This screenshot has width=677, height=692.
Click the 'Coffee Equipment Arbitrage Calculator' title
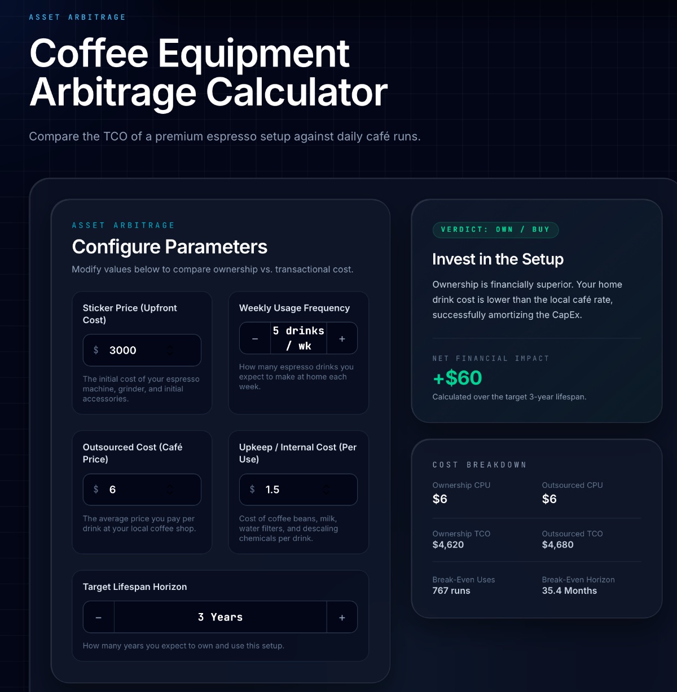(209, 72)
